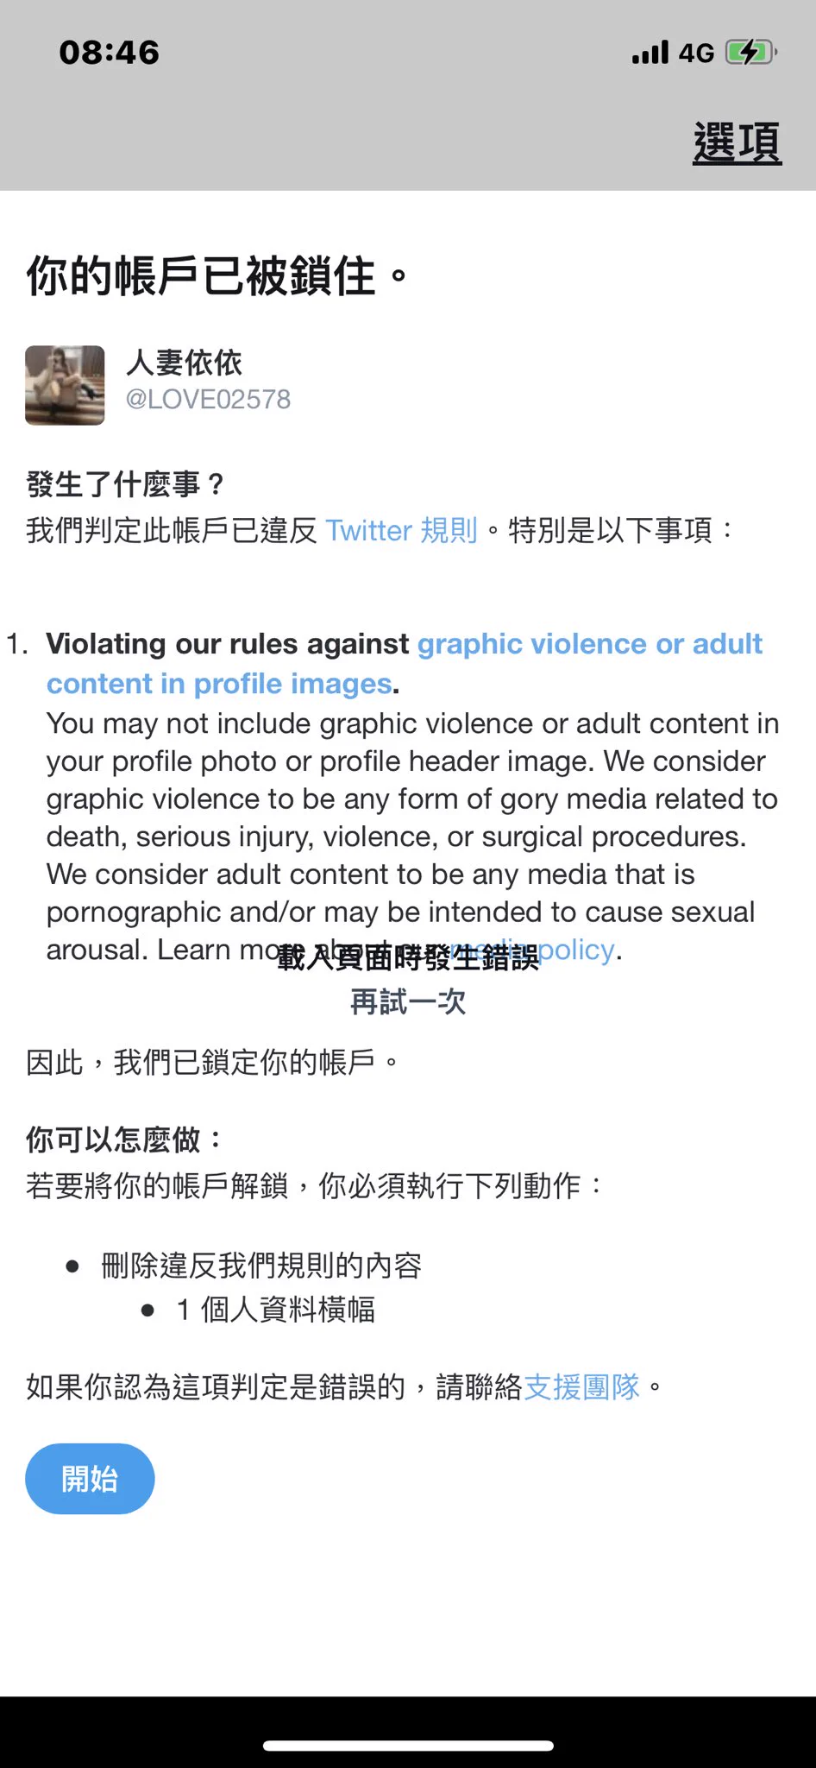Open the graphic violence or adult content link
This screenshot has width=816, height=1768.
405,663
